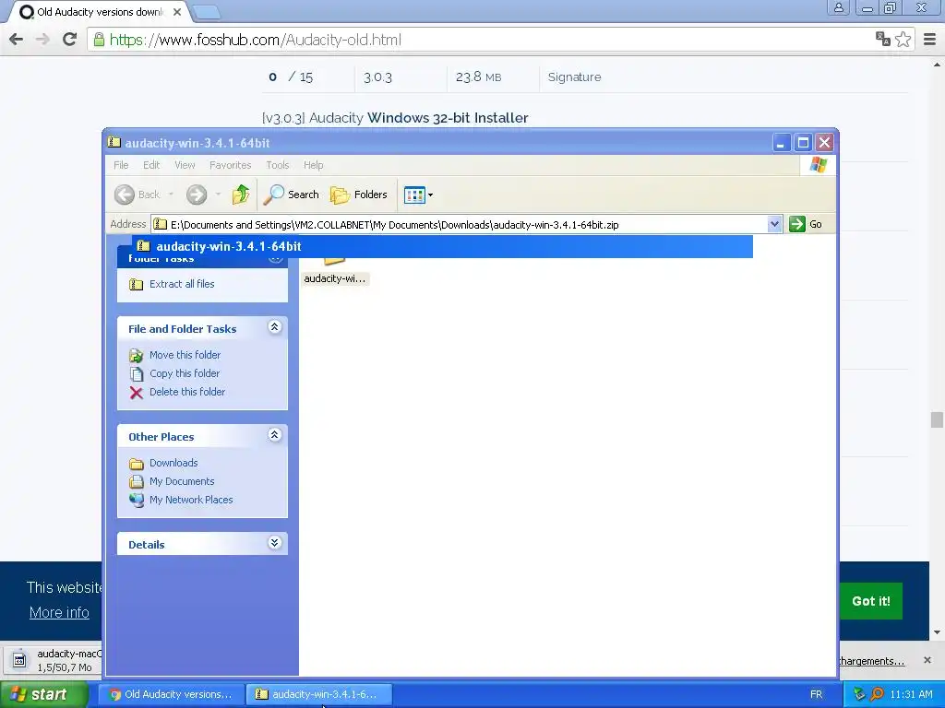Open a new Chrome tab
The width and height of the screenshot is (945, 708).
click(207, 11)
